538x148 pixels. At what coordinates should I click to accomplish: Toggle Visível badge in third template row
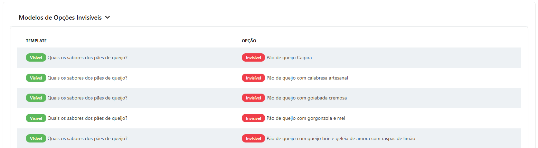[x=36, y=98]
